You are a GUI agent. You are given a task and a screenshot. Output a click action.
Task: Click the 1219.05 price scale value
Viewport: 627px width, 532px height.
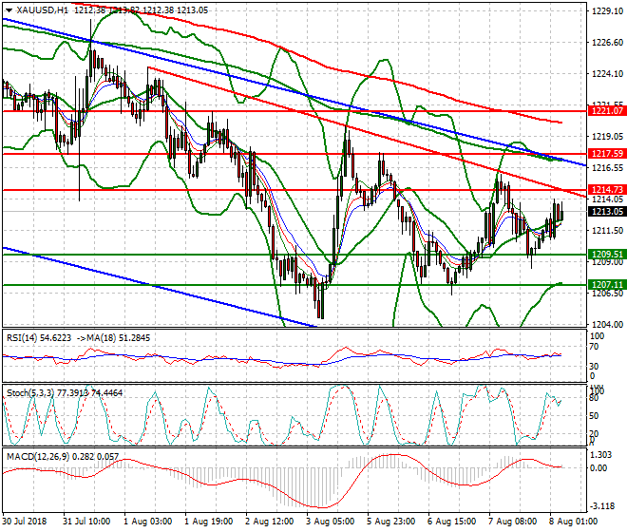click(607, 137)
